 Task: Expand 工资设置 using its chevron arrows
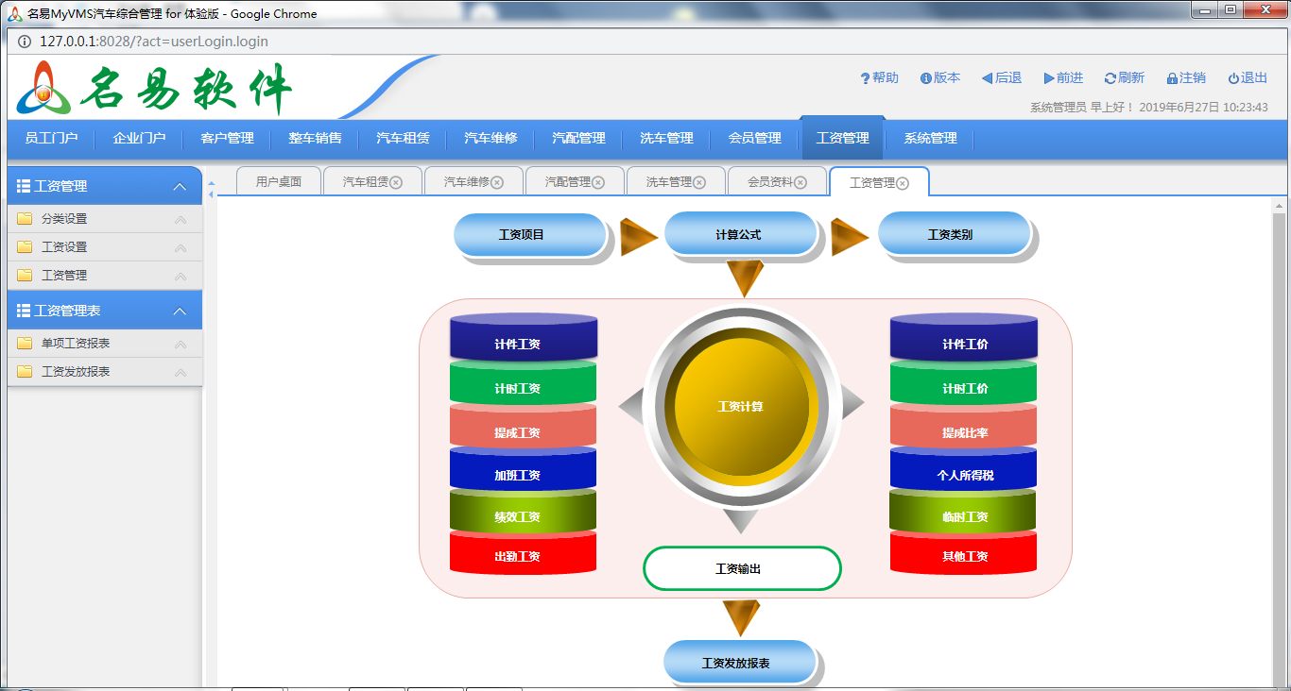coord(181,247)
